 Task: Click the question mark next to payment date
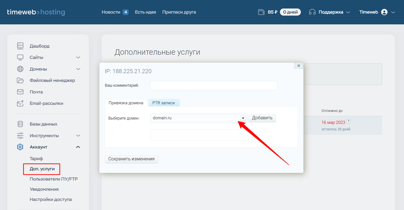349,122
